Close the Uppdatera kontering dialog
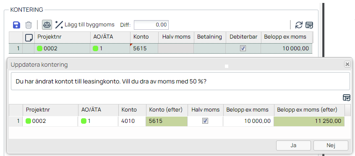 (347, 65)
